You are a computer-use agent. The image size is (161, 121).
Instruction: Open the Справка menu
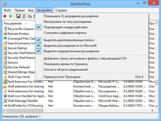pyautogui.click(x=61, y=10)
